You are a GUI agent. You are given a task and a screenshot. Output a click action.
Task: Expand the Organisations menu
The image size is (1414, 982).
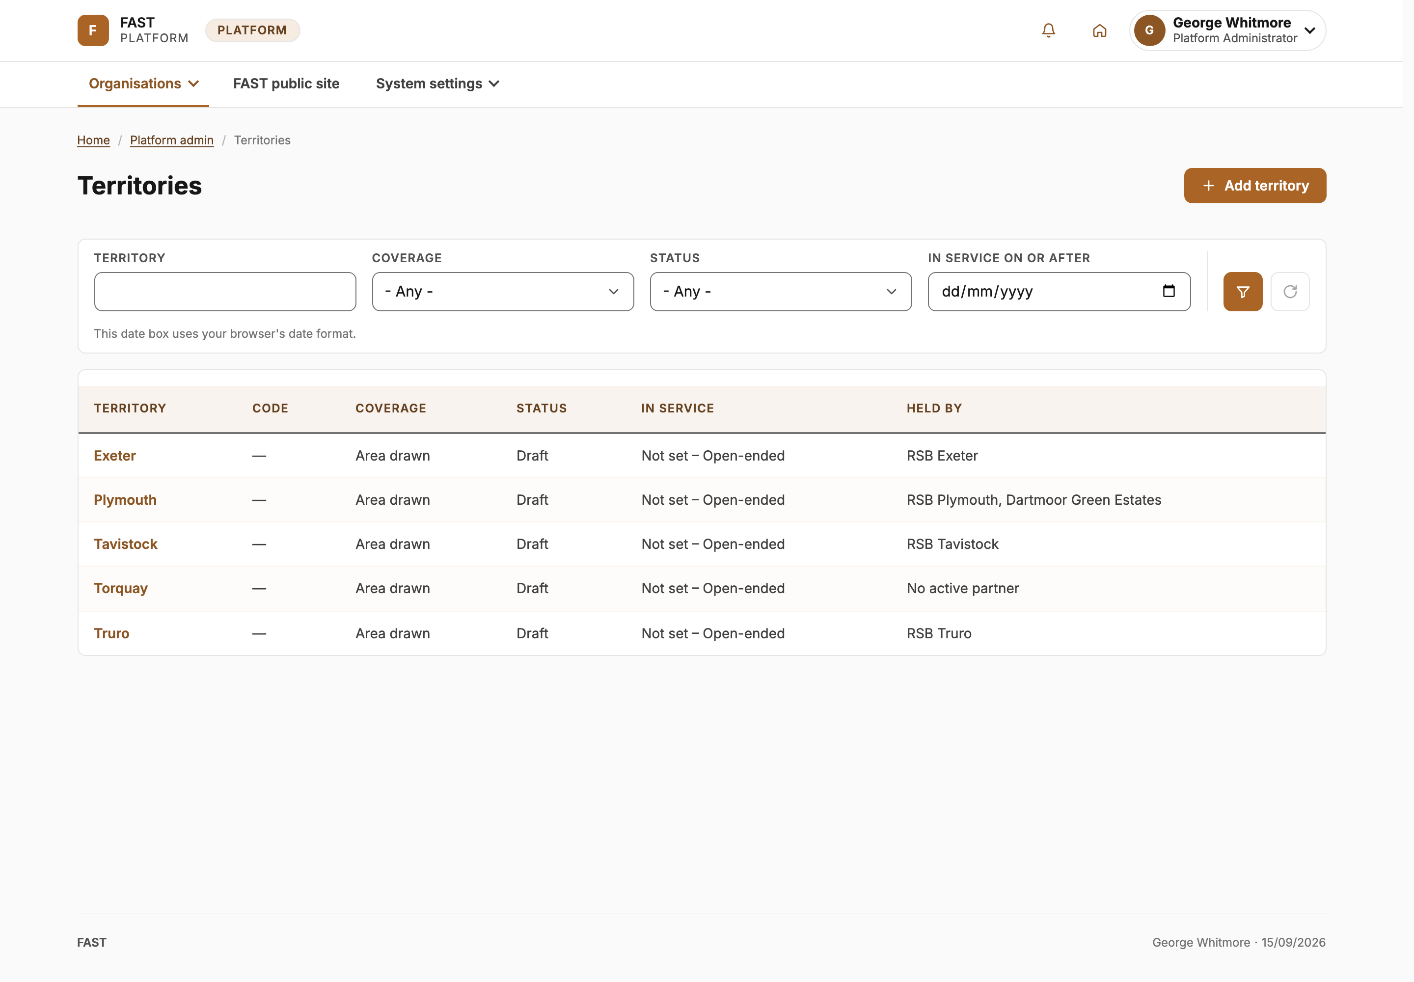click(143, 83)
